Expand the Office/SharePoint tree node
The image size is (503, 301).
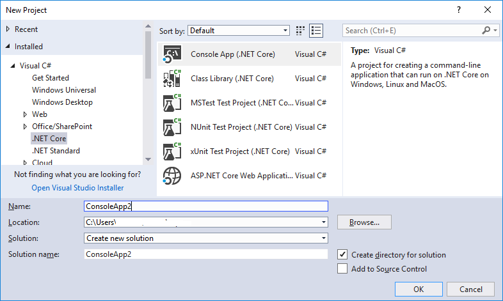(25, 127)
